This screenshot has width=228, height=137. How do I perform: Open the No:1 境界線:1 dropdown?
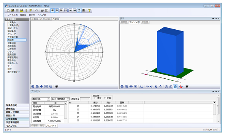60,99
